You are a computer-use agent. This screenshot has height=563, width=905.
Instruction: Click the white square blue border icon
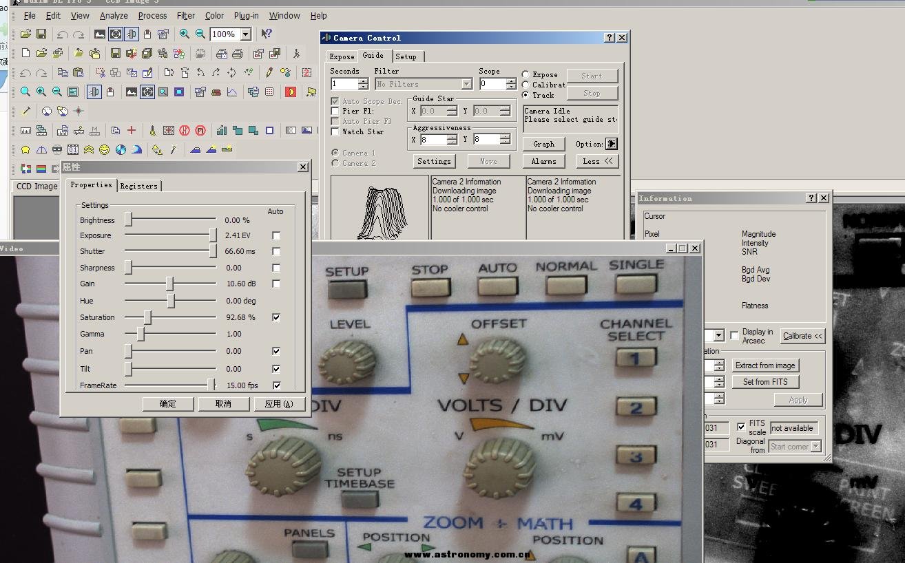269,130
